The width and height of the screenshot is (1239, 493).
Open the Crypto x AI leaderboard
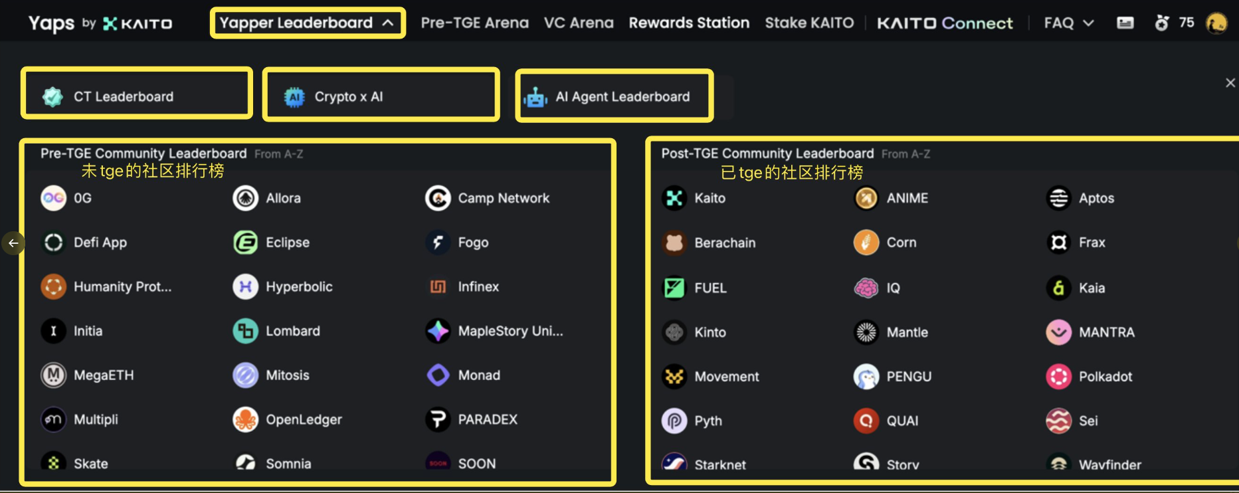[381, 96]
